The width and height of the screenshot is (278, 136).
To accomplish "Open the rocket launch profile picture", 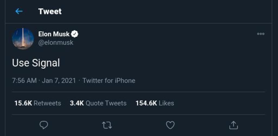I will point(23,39).
